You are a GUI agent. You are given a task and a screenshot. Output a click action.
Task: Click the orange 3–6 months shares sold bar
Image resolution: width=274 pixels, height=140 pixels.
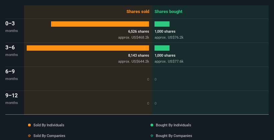(88, 48)
